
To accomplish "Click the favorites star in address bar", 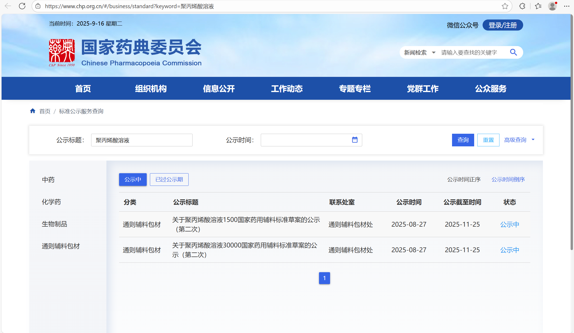I will pos(505,6).
